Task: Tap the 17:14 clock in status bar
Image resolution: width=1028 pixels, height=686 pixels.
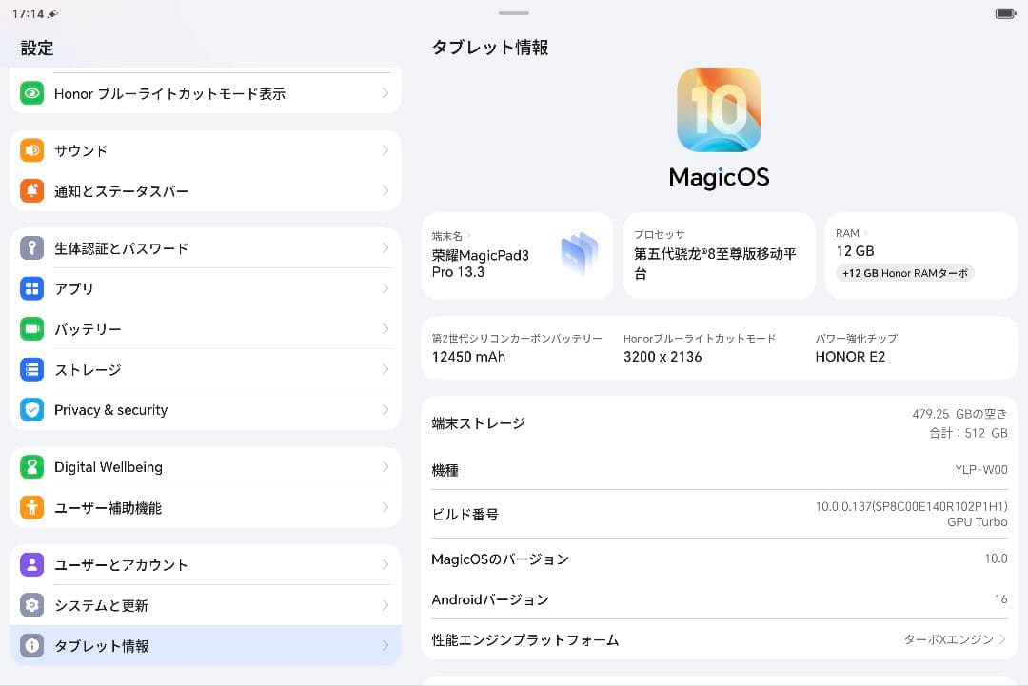Action: click(x=29, y=13)
